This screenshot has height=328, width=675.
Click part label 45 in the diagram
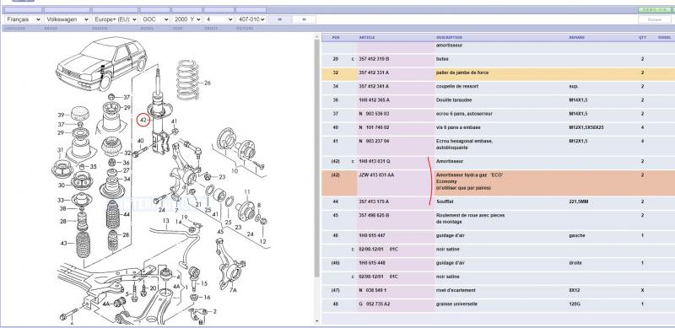tap(220, 232)
